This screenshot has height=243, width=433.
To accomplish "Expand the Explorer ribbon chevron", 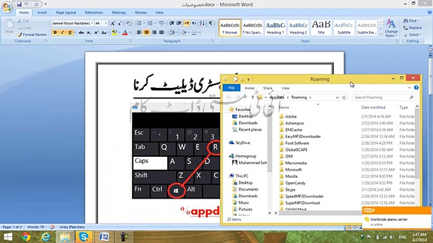I will point(409,88).
